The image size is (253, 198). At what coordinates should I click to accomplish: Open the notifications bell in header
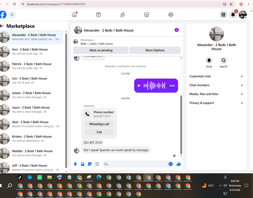(x=233, y=15)
